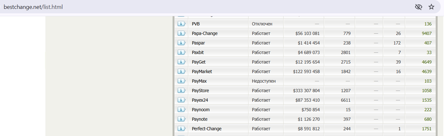The image size is (444, 136).
Task: Click the 1842 value in PayMarket row
Action: 345,71
